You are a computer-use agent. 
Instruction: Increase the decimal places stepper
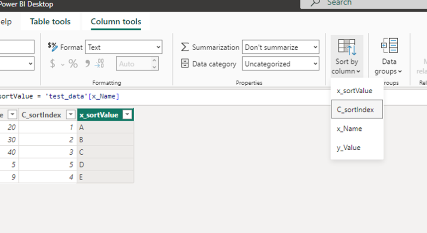tap(154, 60)
